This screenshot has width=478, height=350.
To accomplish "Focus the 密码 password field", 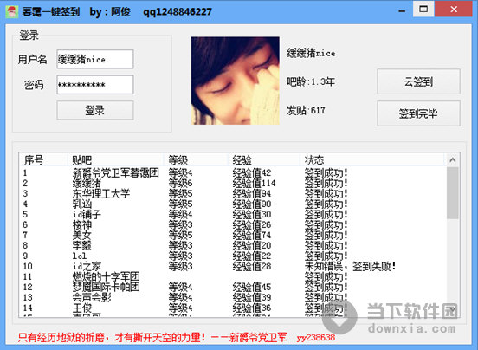I will [x=94, y=85].
